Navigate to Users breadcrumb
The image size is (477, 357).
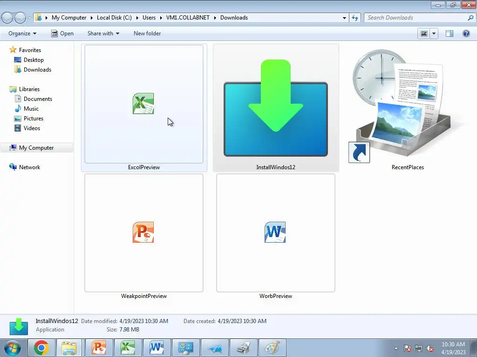click(x=149, y=18)
